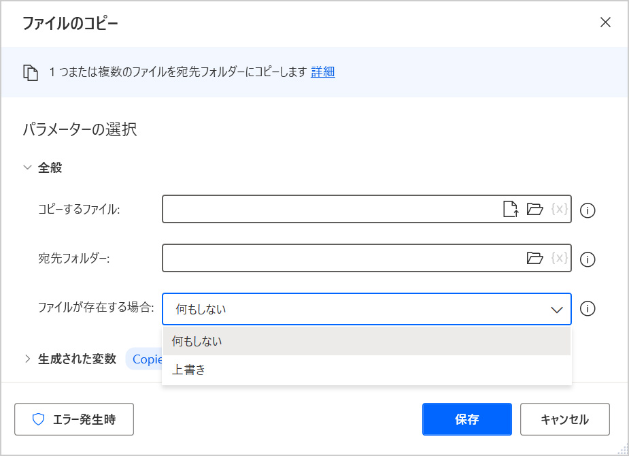View info for ファイルが存在する場合 option
Image resolution: width=629 pixels, height=456 pixels.
[588, 309]
